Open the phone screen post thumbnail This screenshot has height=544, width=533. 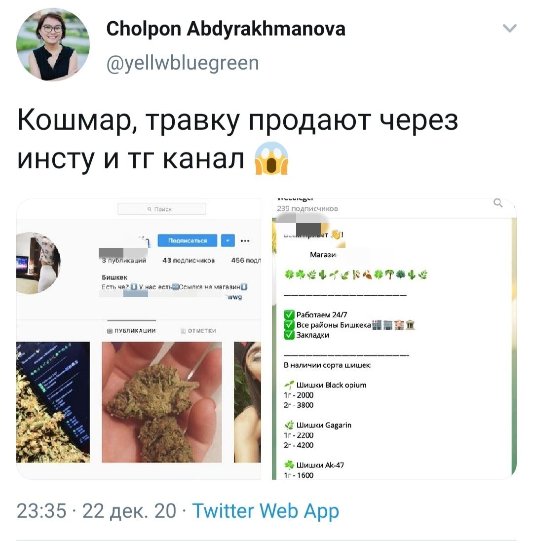click(x=53, y=402)
